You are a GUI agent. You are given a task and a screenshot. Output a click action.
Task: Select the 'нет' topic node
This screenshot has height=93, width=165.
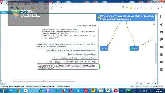[x=134, y=48]
